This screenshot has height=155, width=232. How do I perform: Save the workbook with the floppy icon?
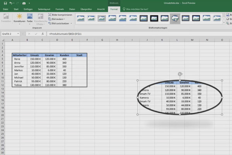click(5, 3)
